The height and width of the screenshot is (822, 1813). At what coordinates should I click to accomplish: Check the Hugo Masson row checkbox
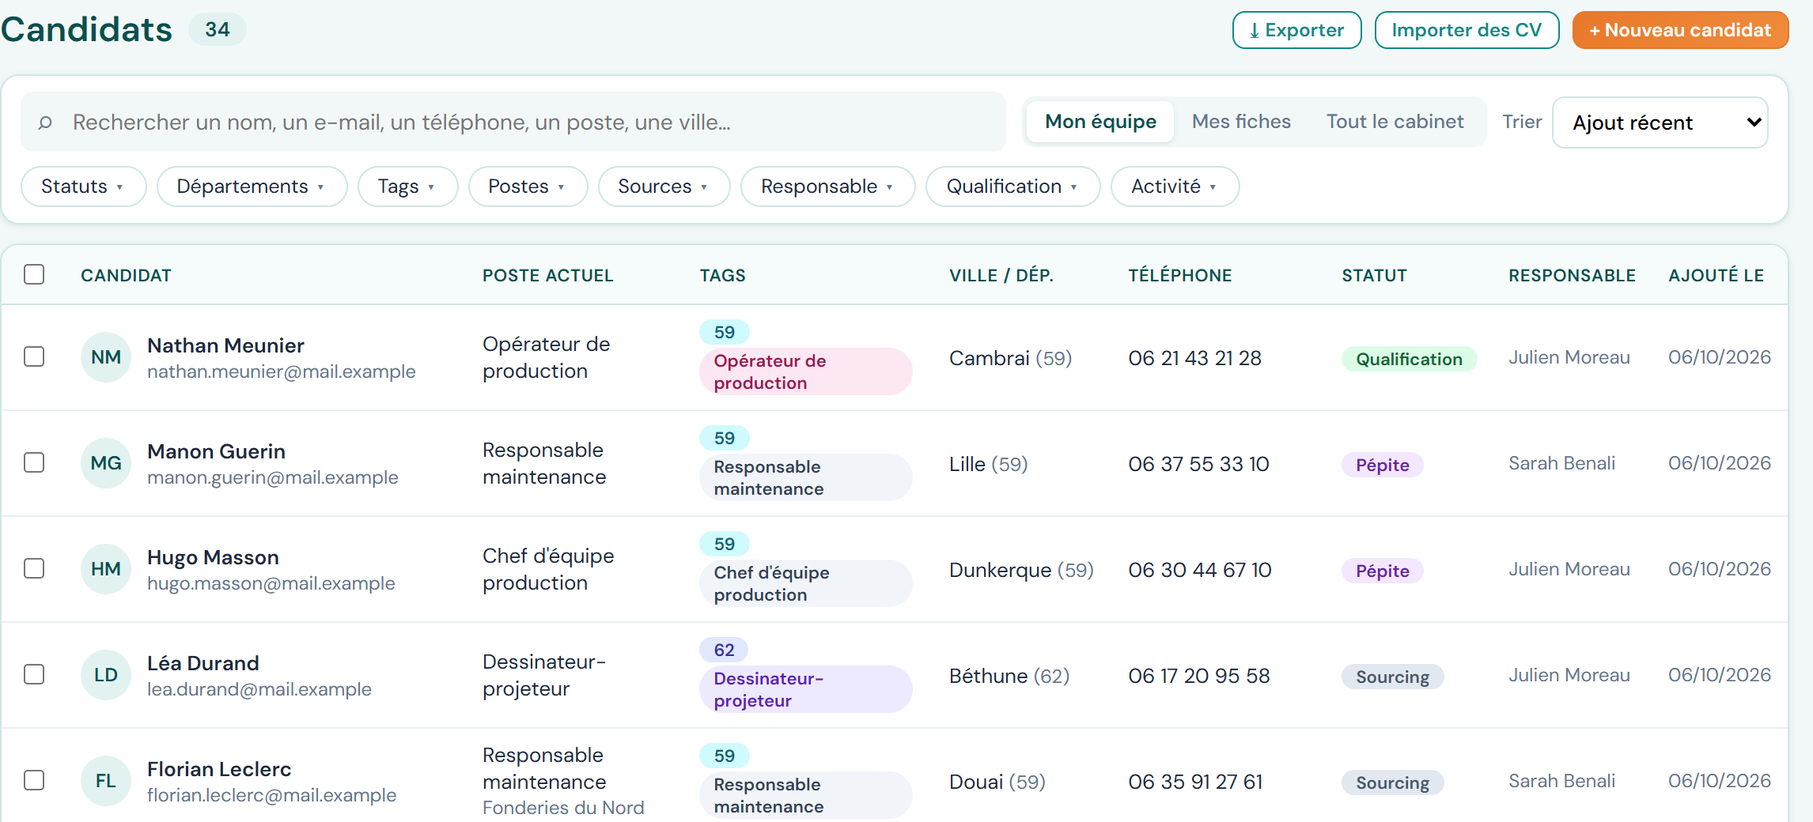[34, 568]
